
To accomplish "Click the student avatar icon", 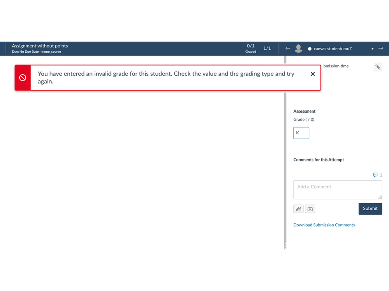I will click(x=299, y=49).
